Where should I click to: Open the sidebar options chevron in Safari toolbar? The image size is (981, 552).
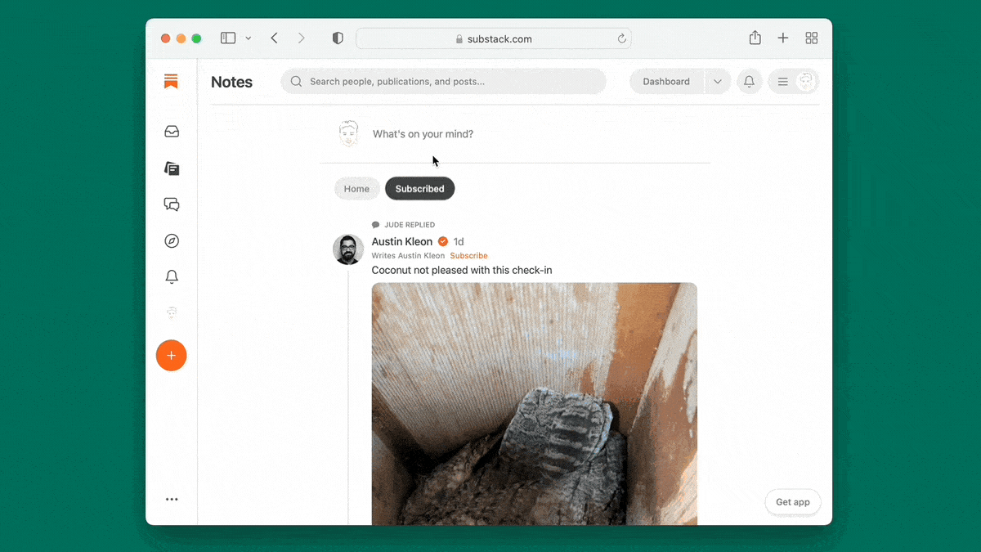click(249, 38)
